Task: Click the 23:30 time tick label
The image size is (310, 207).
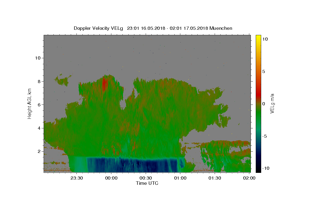Action: pyautogui.click(x=77, y=178)
